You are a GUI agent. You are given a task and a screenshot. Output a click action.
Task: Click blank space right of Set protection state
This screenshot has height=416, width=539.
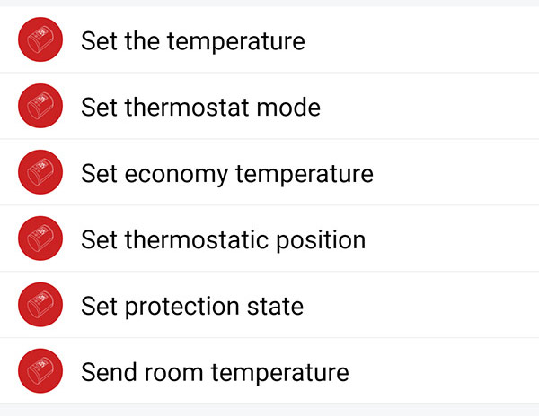(x=423, y=305)
